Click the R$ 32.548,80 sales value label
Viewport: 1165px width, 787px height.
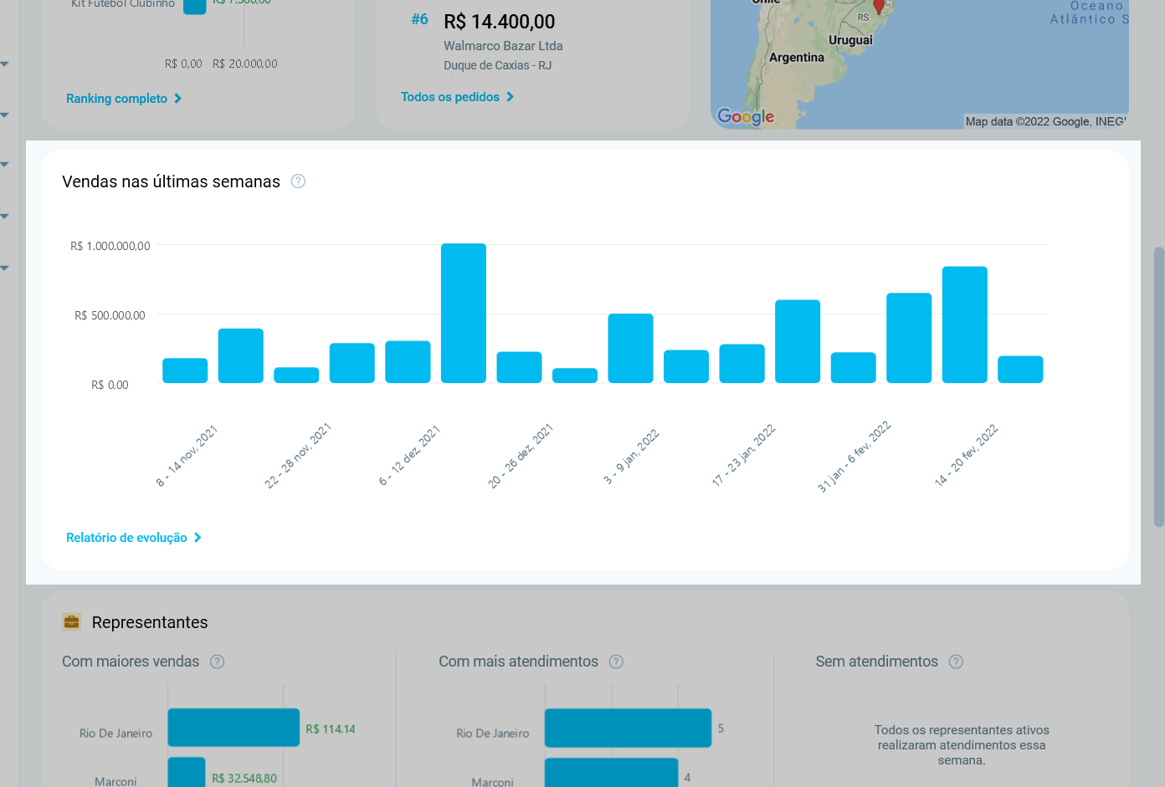click(244, 778)
